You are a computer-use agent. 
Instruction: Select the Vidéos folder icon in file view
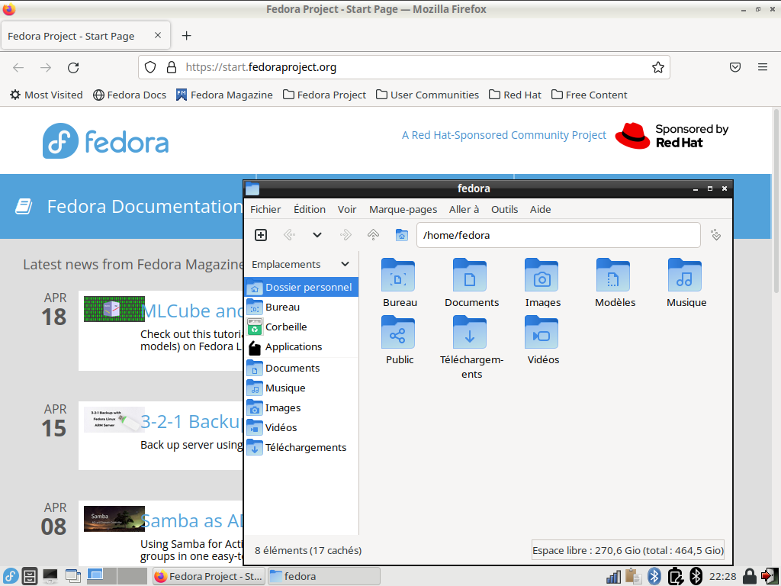click(x=542, y=333)
